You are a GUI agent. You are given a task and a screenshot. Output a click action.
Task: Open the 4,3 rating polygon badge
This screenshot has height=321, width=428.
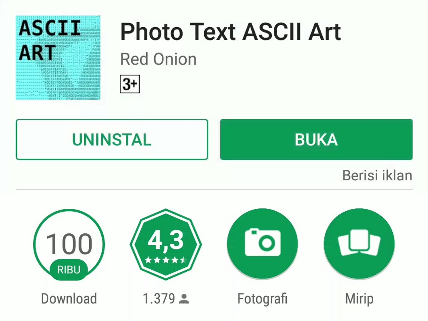[166, 244]
